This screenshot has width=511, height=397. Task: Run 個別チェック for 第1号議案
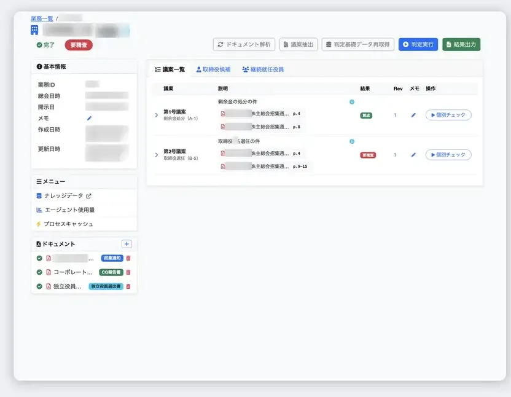[x=448, y=115]
